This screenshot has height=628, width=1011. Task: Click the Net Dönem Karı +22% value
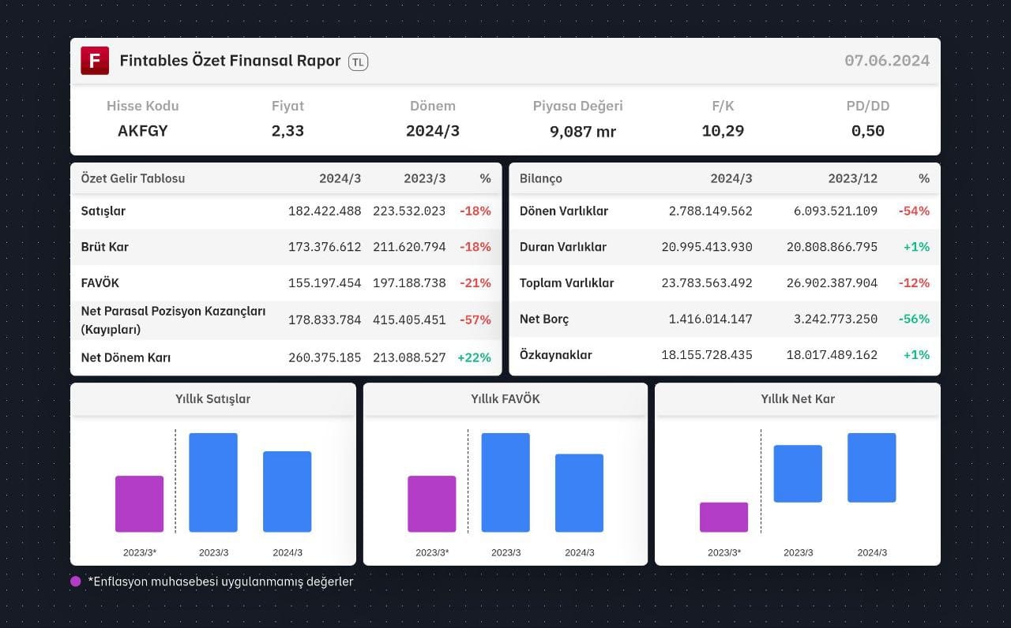pos(474,358)
